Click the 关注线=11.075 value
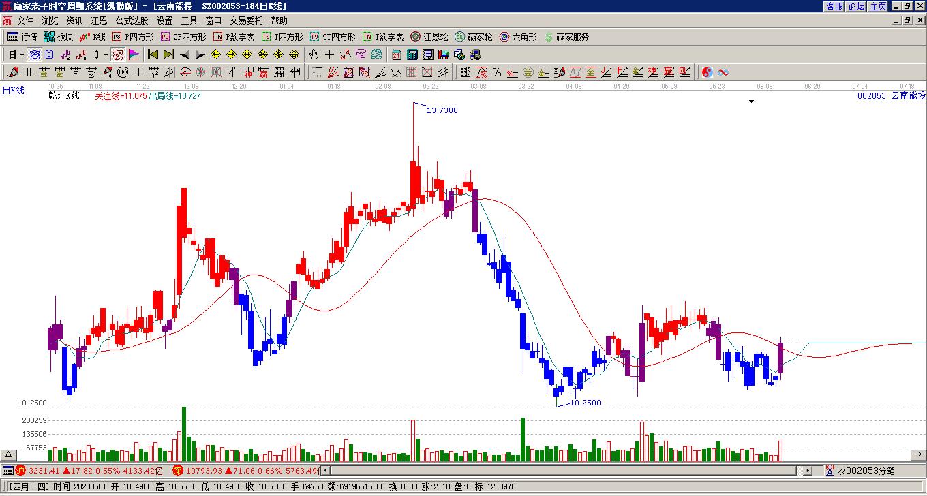The width and height of the screenshot is (927, 496). pos(121,96)
